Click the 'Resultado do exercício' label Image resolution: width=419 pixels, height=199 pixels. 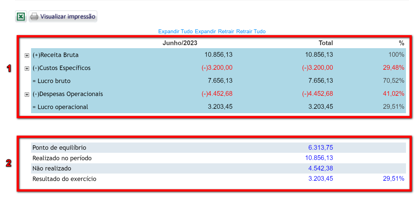point(64,179)
